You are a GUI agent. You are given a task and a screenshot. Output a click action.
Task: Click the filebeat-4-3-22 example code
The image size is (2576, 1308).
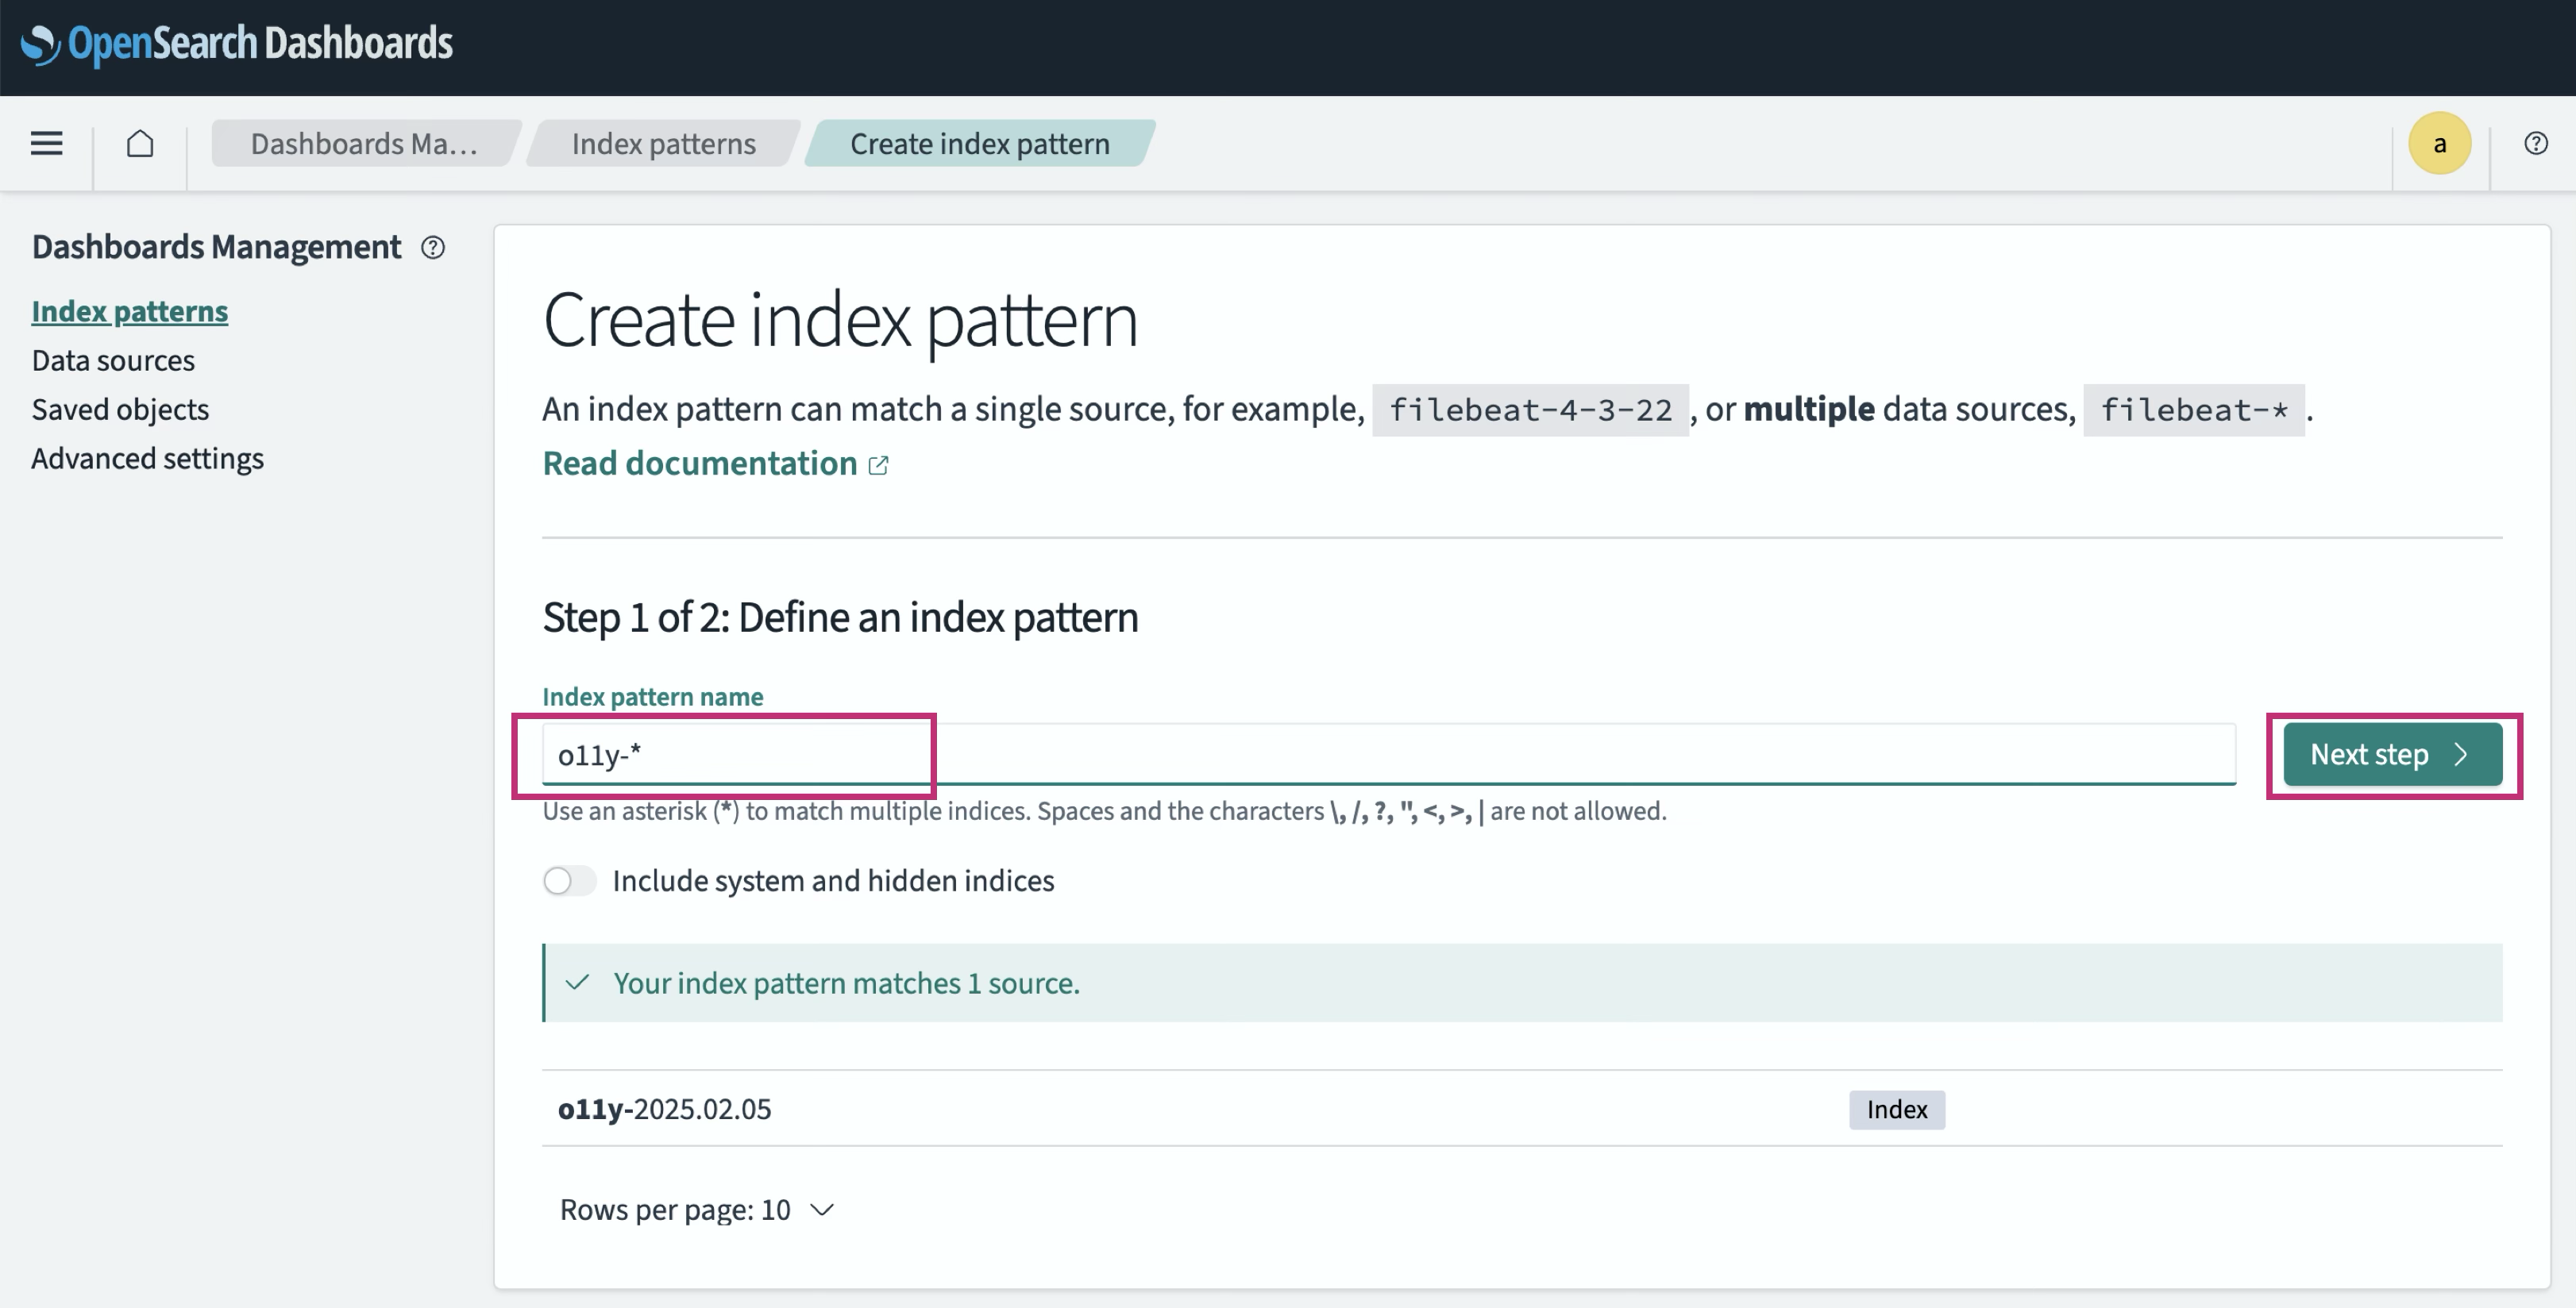(1530, 410)
